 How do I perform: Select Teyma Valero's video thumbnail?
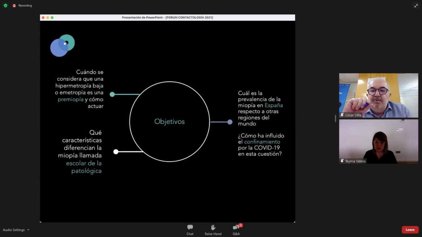coord(378,141)
